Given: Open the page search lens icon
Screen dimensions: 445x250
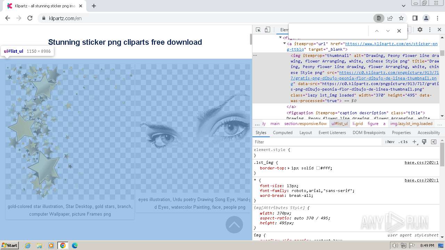Looking at the screenshot, I should tap(379, 18).
